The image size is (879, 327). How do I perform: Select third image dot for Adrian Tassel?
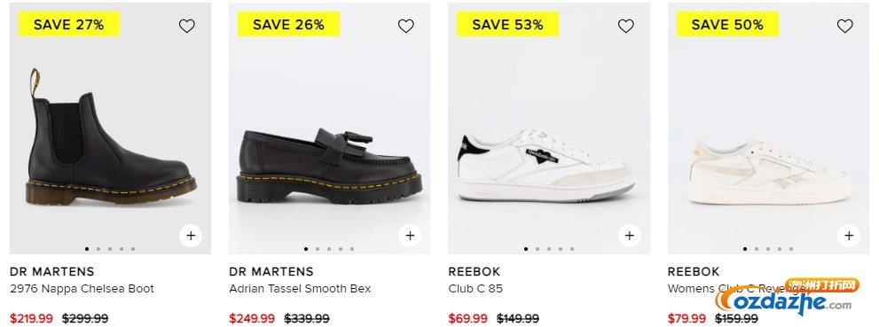329,249
